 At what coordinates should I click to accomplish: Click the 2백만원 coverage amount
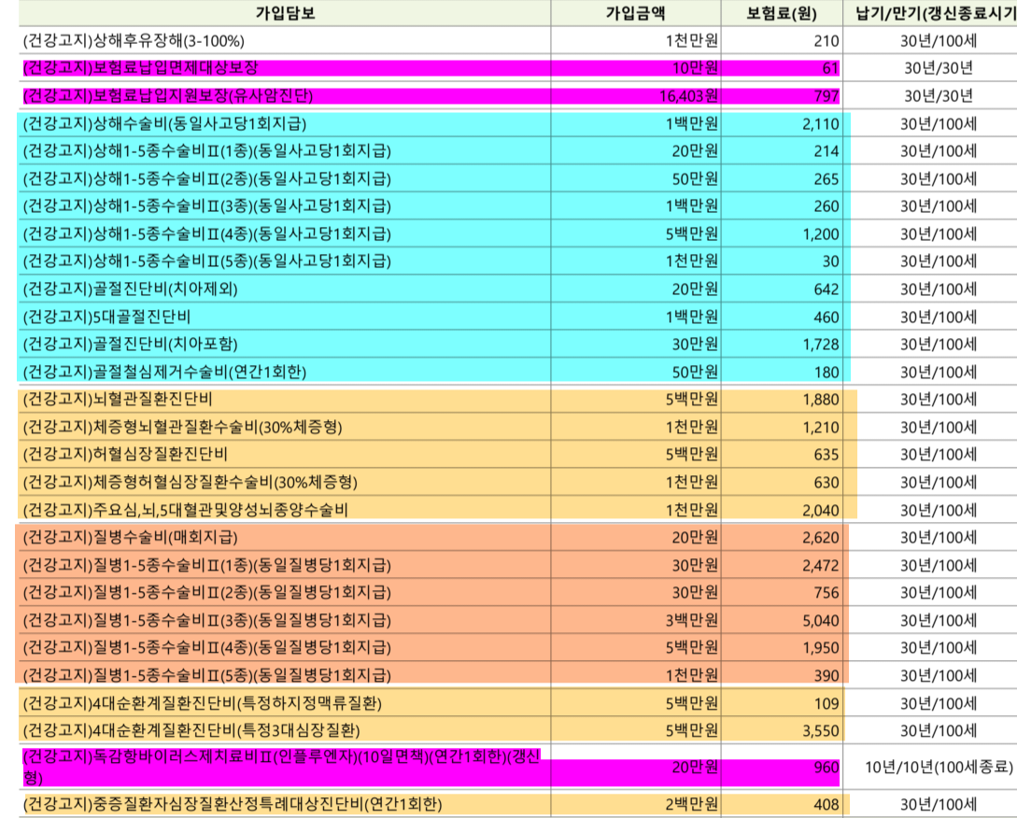[691, 804]
